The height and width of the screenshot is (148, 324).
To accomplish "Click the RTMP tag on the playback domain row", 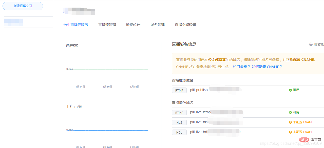I will [x=179, y=112].
